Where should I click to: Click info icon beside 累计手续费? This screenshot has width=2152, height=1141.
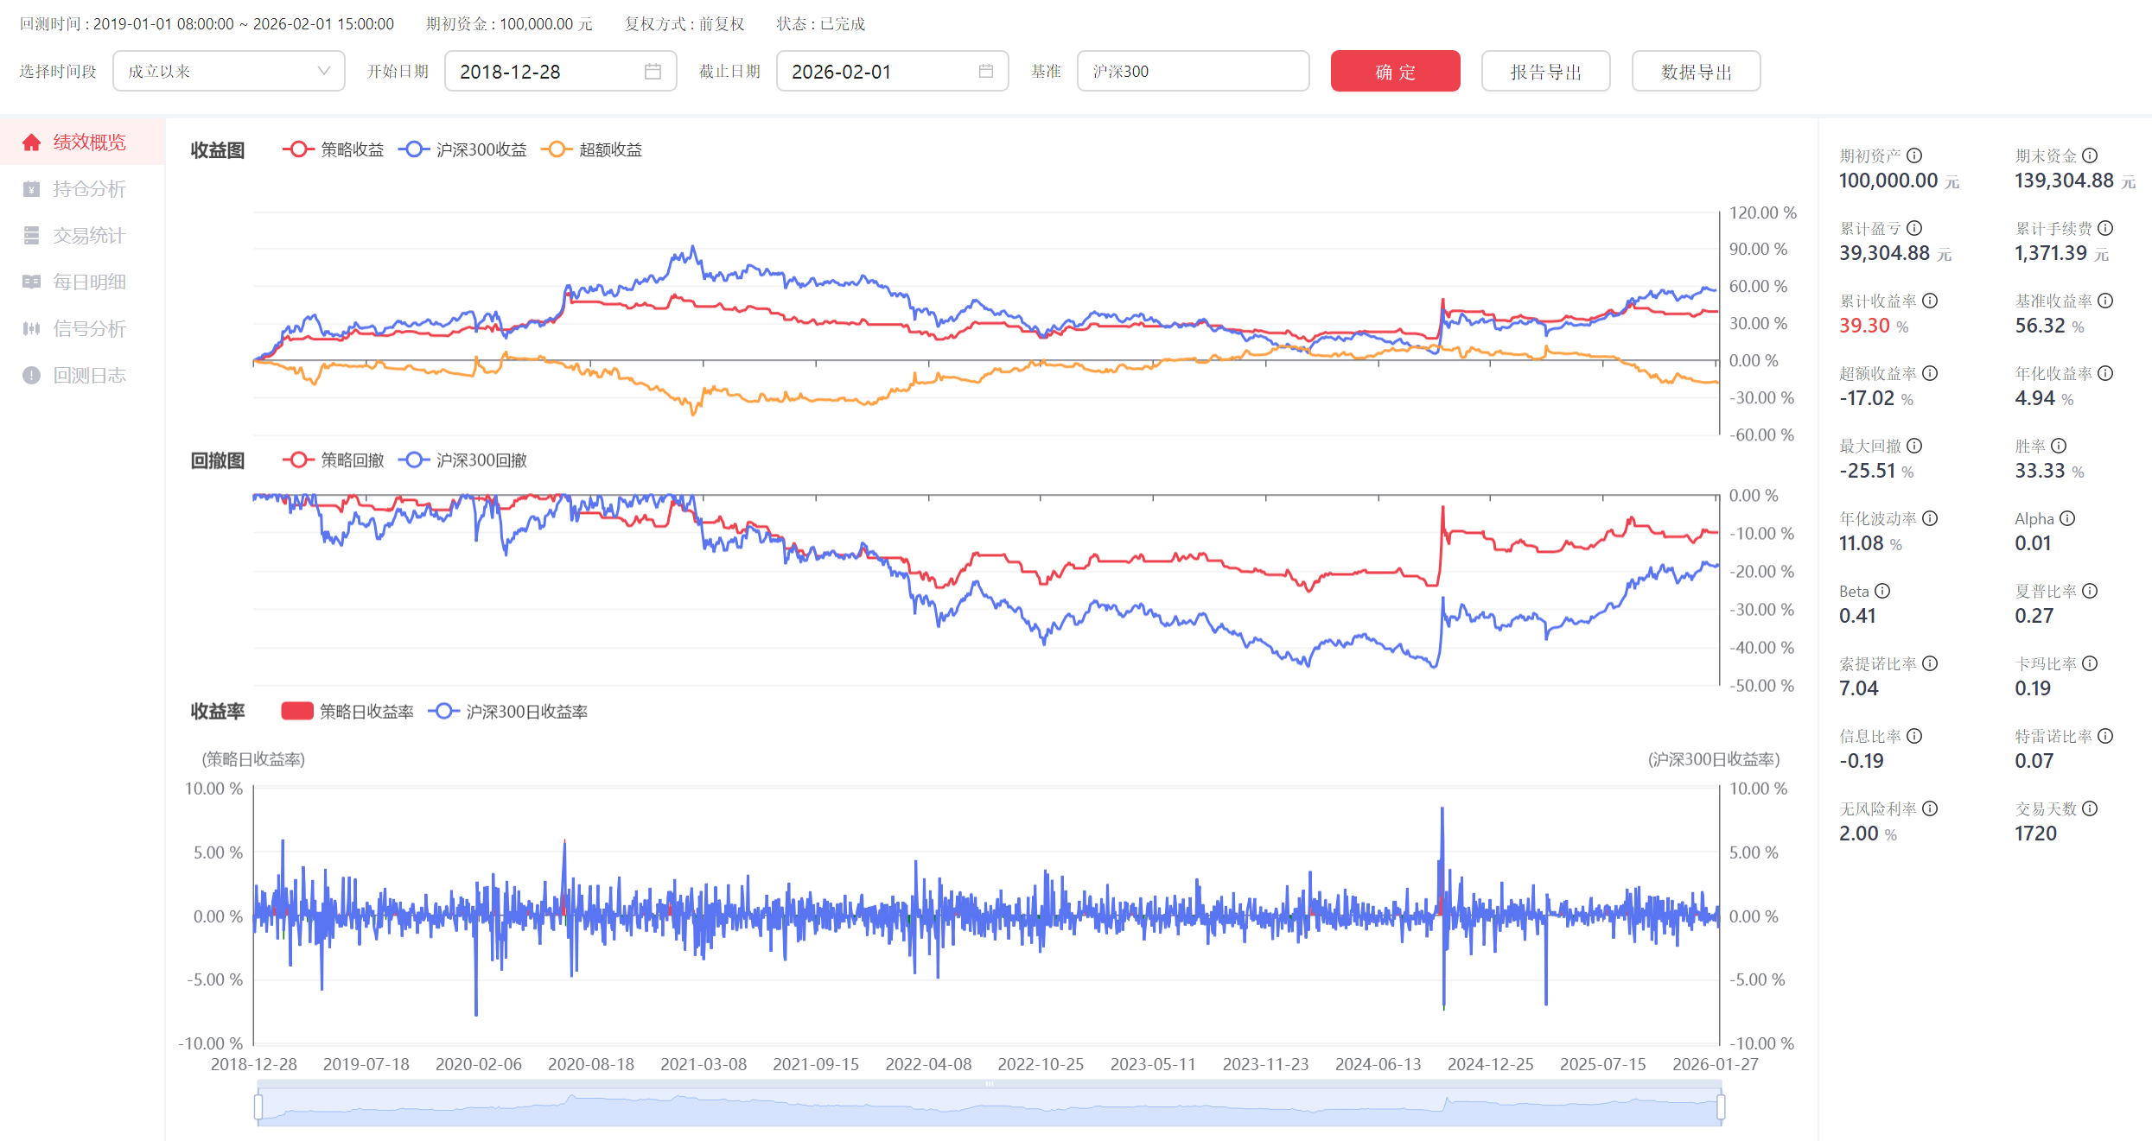point(2105,228)
